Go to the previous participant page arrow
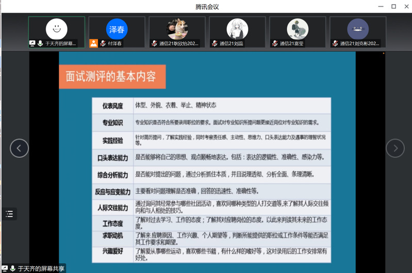412x273 pixels. (x=19, y=148)
